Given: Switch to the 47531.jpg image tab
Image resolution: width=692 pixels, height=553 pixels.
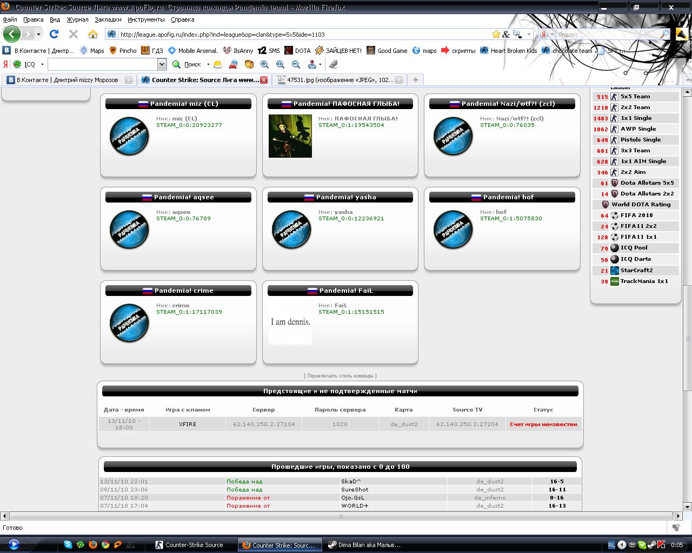Looking at the screenshot, I should click(x=339, y=80).
